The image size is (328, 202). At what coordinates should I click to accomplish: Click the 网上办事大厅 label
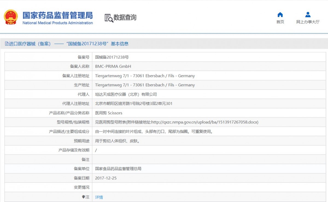tap(308, 22)
